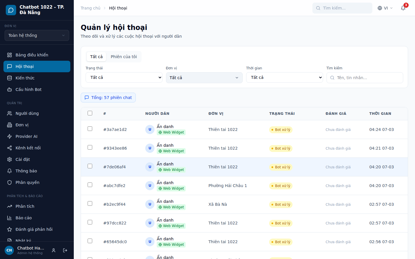415x259 pixels.
Task: Check the box for conversation #3a7ae1d2
Action: point(90,129)
